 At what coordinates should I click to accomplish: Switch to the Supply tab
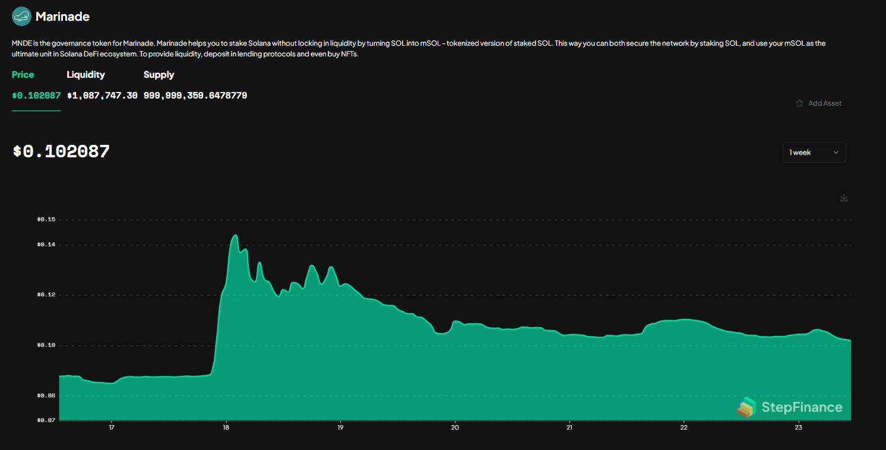point(159,75)
